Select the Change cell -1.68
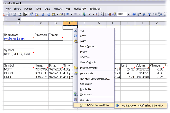170x113 pixels. (157, 73)
